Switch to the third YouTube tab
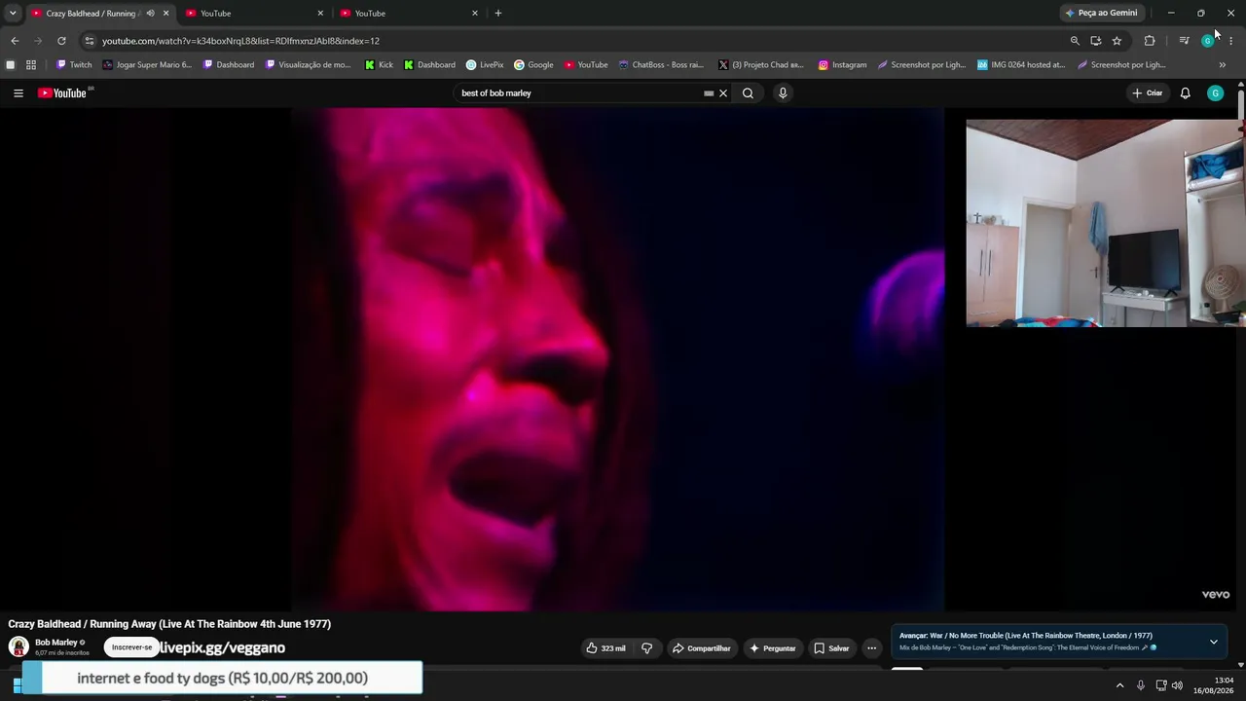 (410, 14)
